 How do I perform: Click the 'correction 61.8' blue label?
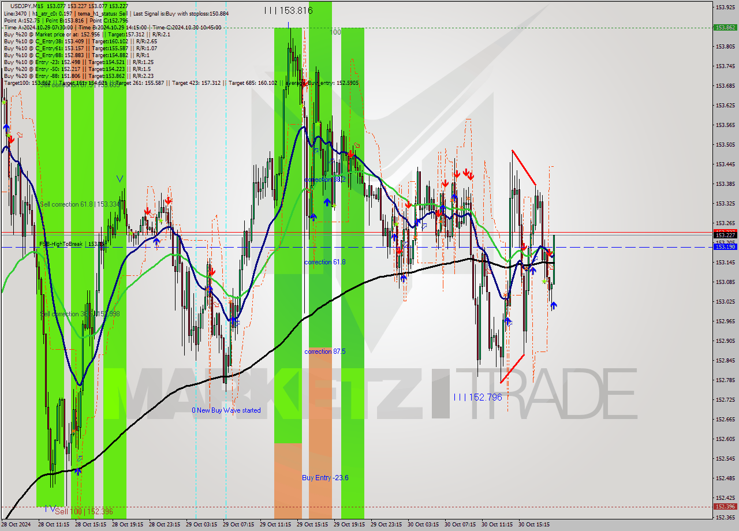pos(325,262)
